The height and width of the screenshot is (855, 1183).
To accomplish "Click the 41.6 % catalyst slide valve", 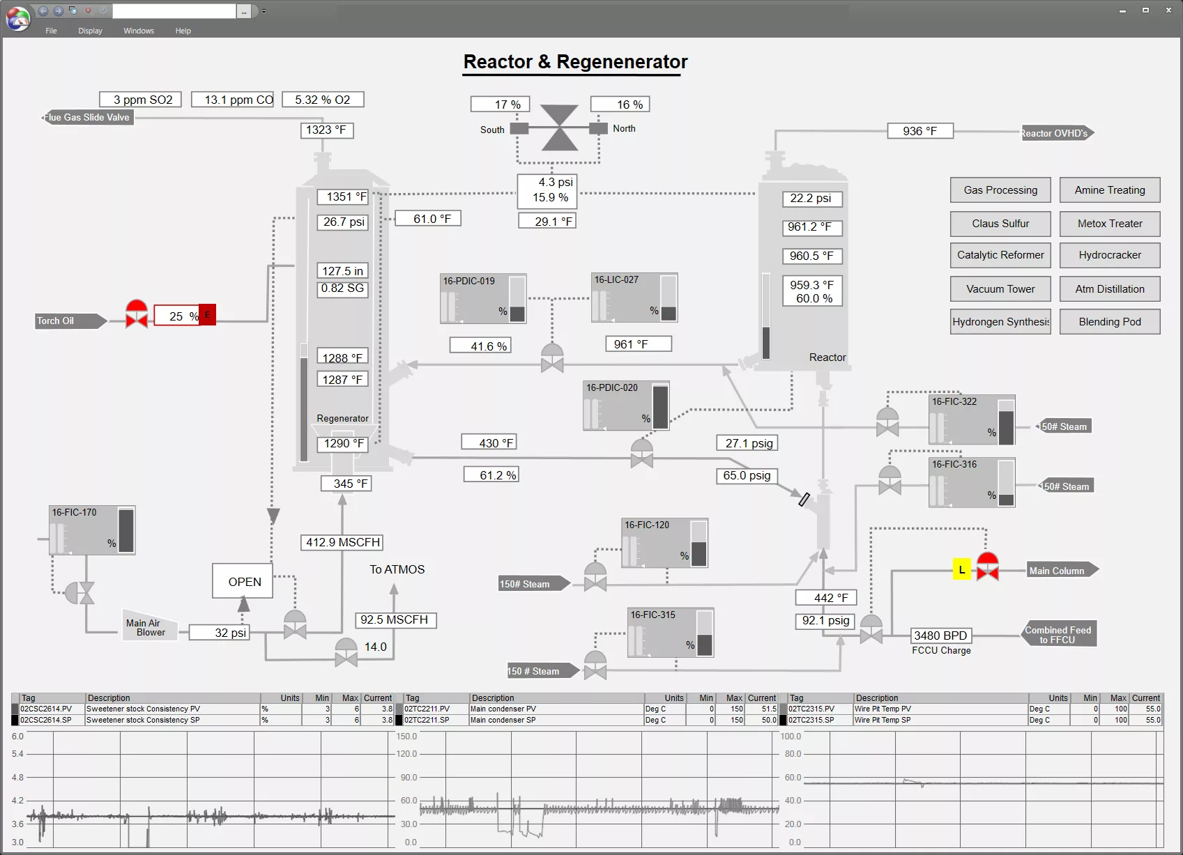I will point(552,357).
